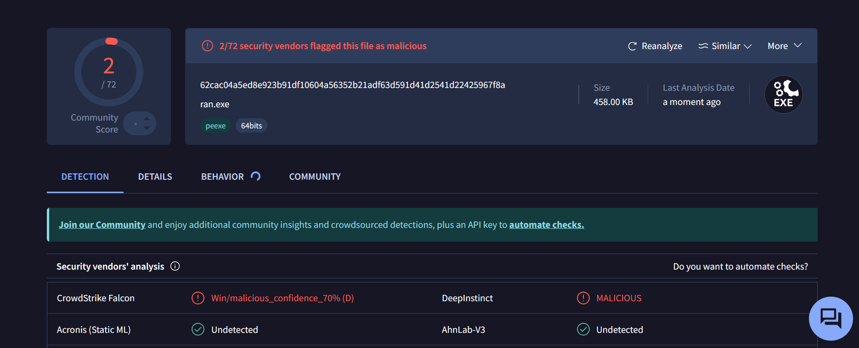This screenshot has width=859, height=348.
Task: Upvote the Community Score
Action: (x=147, y=119)
